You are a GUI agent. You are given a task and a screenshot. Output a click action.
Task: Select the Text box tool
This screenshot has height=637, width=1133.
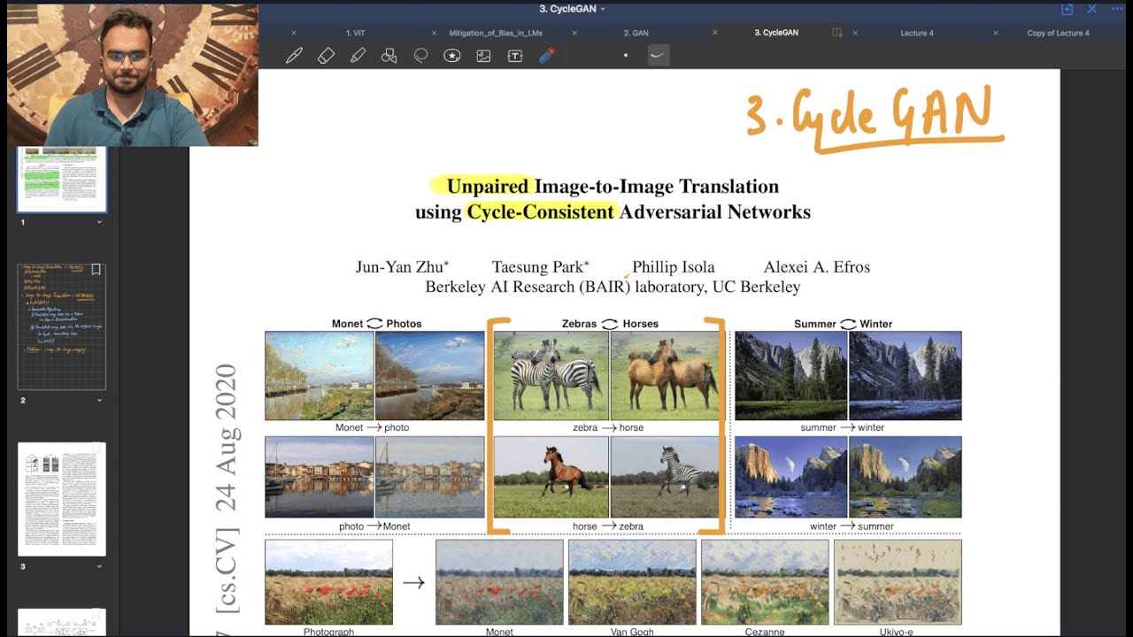tap(515, 56)
